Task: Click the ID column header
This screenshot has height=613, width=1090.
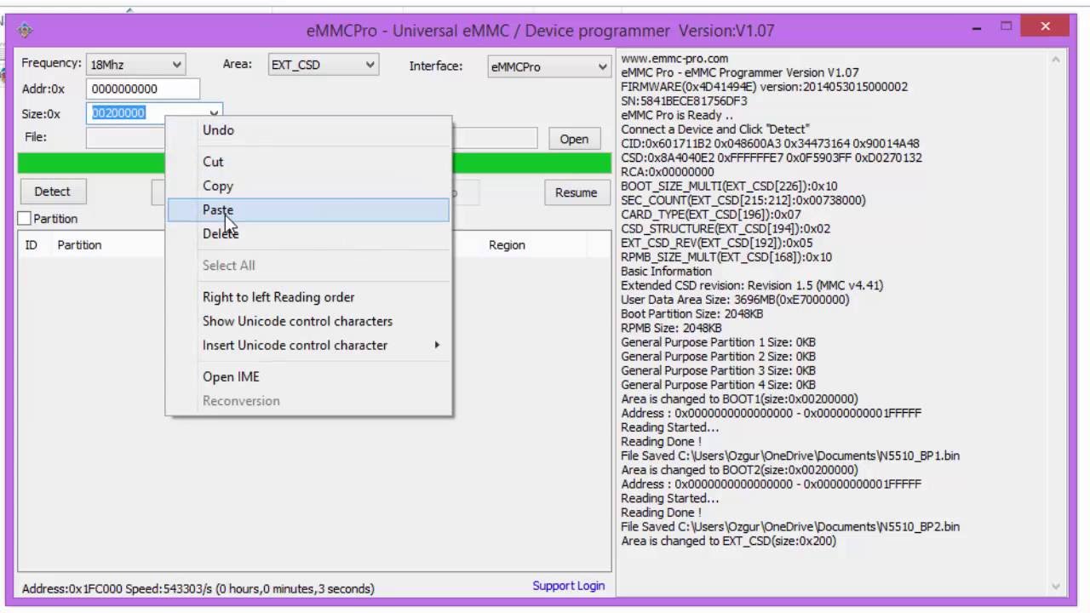Action: (x=32, y=244)
